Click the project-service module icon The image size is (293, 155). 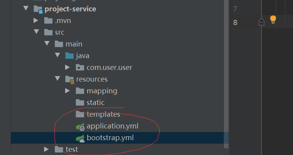(x=38, y=9)
